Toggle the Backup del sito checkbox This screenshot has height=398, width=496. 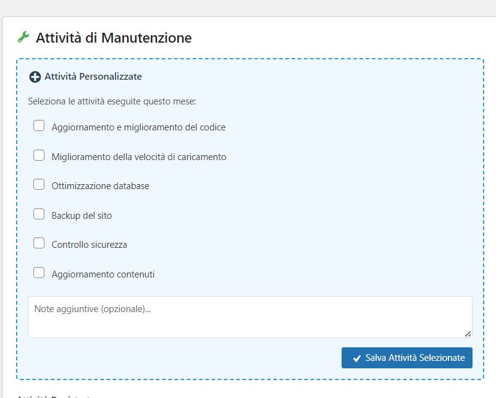(39, 214)
